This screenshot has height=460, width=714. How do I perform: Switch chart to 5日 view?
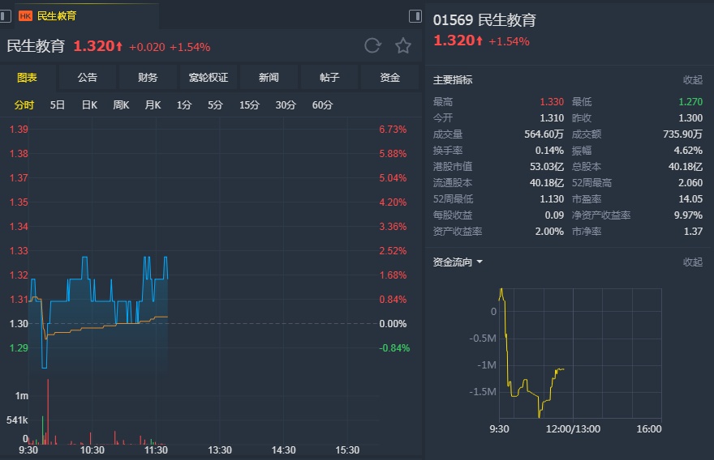[58, 104]
